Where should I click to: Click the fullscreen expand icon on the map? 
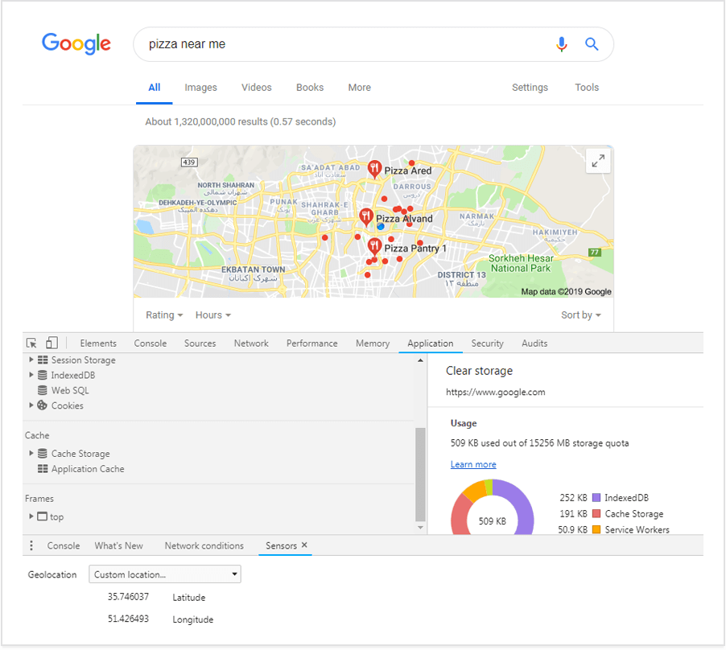(x=598, y=160)
